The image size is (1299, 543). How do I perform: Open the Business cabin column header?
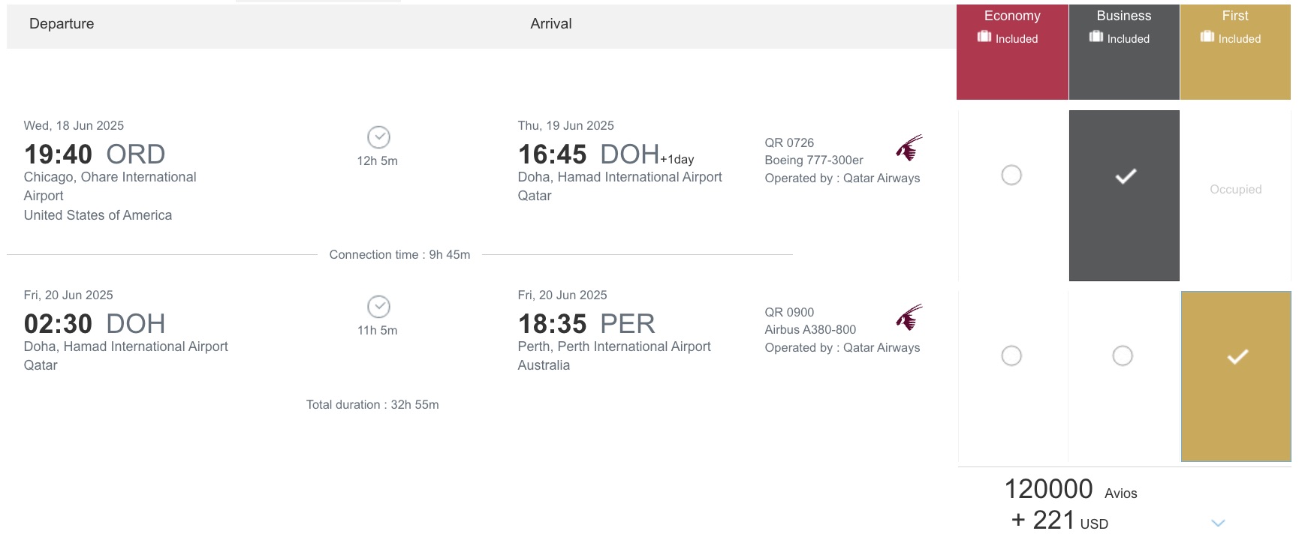[1123, 15]
